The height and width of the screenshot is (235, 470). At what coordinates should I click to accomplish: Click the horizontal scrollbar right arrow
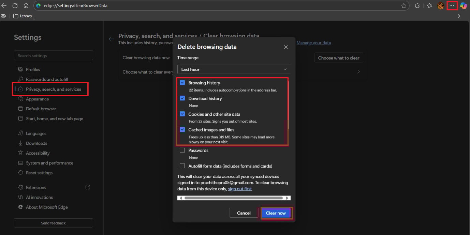tap(288, 198)
